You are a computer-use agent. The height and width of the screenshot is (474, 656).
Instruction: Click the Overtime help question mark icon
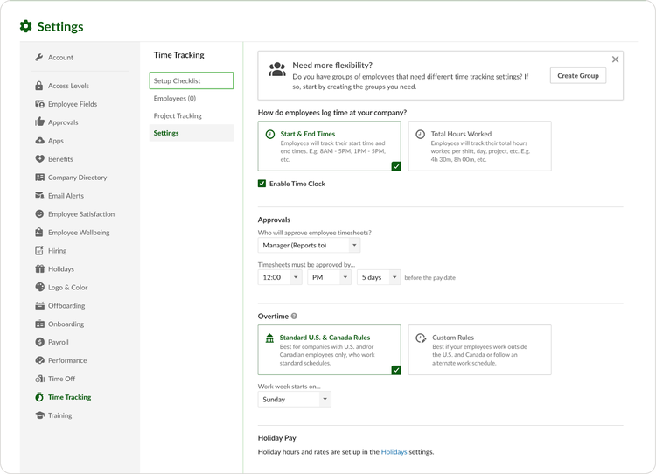click(294, 316)
